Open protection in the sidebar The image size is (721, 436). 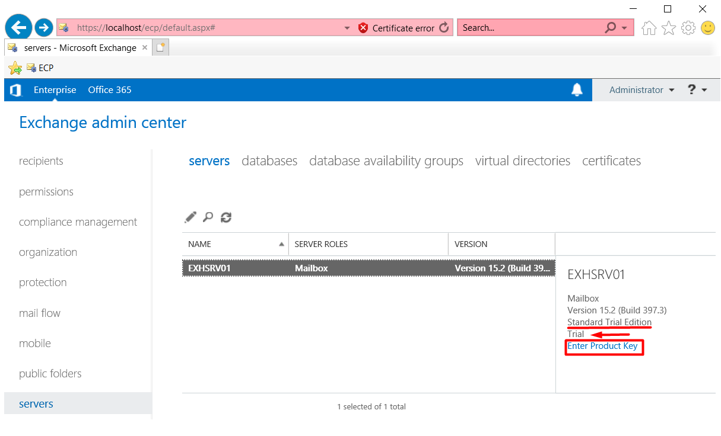coord(43,283)
